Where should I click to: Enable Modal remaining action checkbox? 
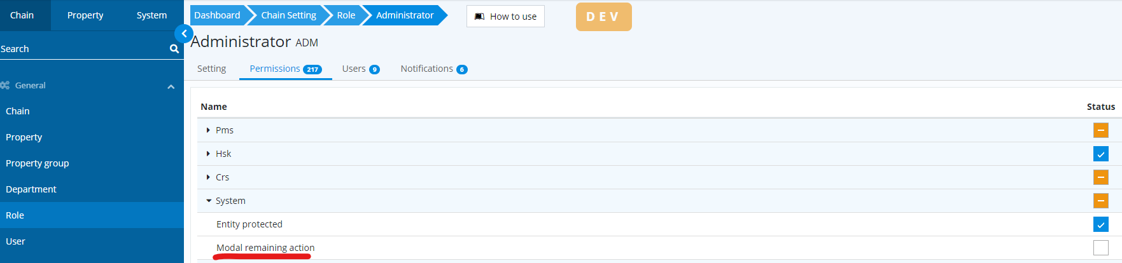tap(1100, 248)
